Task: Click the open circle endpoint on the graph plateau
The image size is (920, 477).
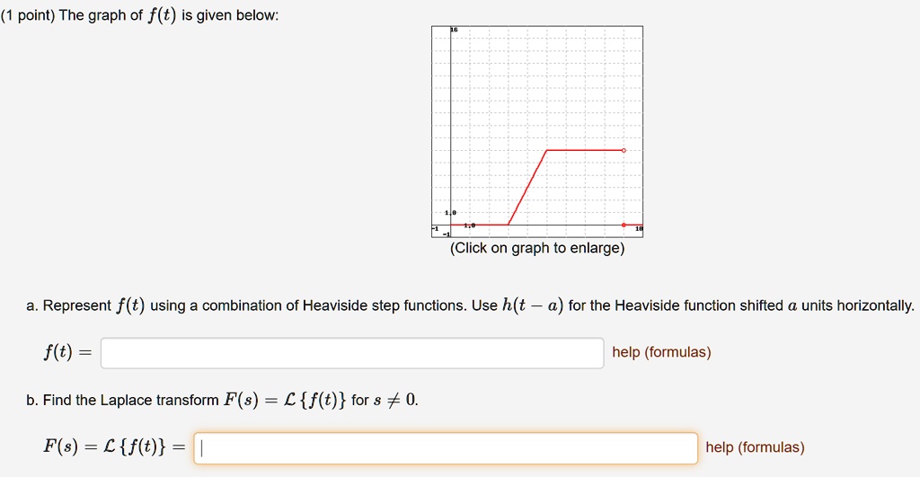Action: 624,150
